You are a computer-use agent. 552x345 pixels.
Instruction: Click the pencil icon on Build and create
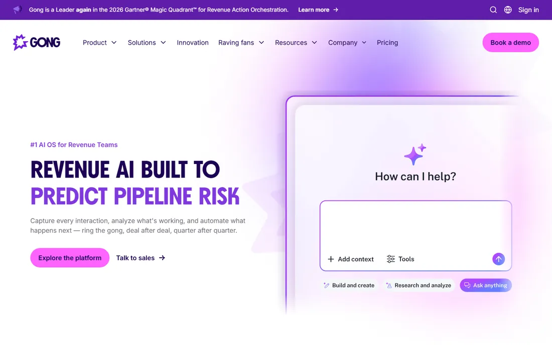pos(326,285)
